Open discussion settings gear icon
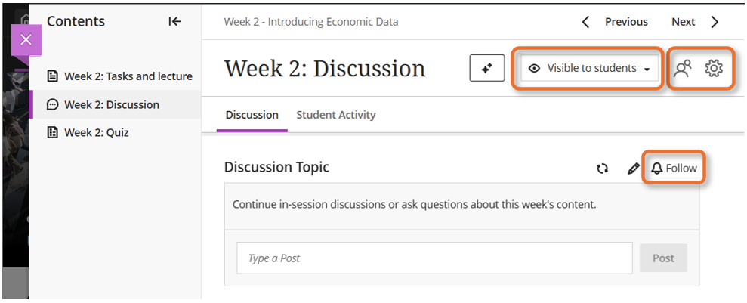 click(714, 68)
